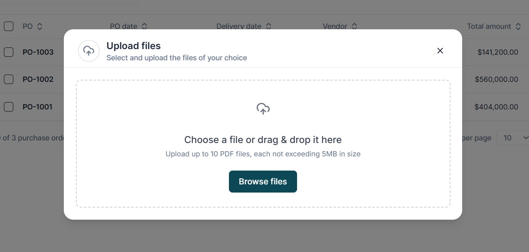Click the PO date sort arrows

pyautogui.click(x=144, y=26)
